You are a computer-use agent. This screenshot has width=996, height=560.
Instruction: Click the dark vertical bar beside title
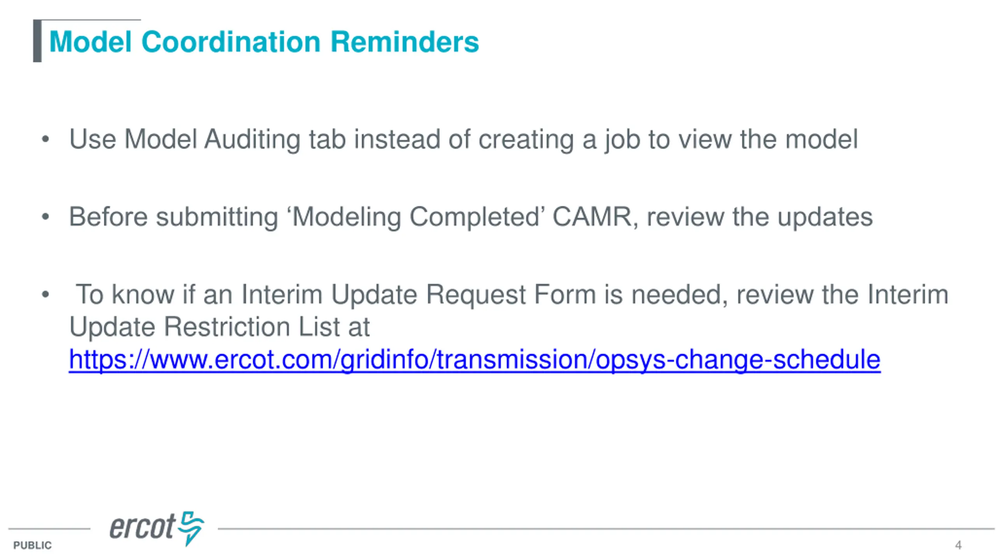pos(37,41)
